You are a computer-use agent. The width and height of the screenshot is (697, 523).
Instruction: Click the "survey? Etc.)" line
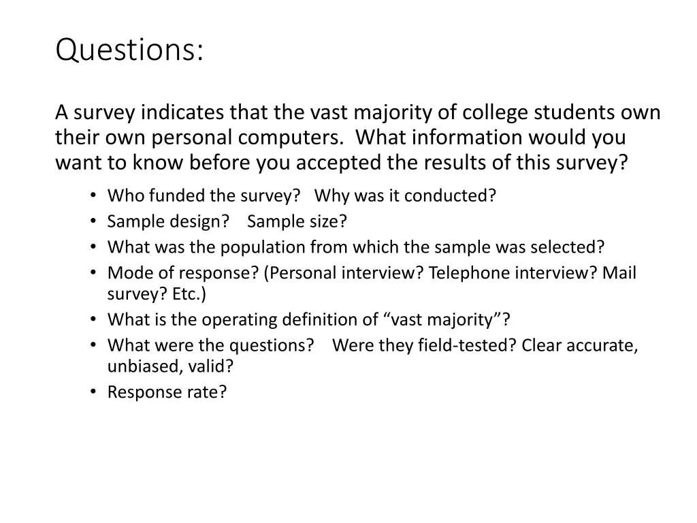[x=157, y=294]
